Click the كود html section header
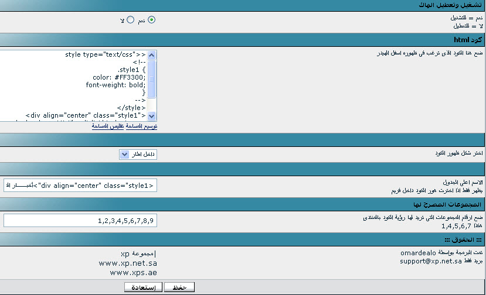Viewport: 486px width, 295px height. coord(468,39)
